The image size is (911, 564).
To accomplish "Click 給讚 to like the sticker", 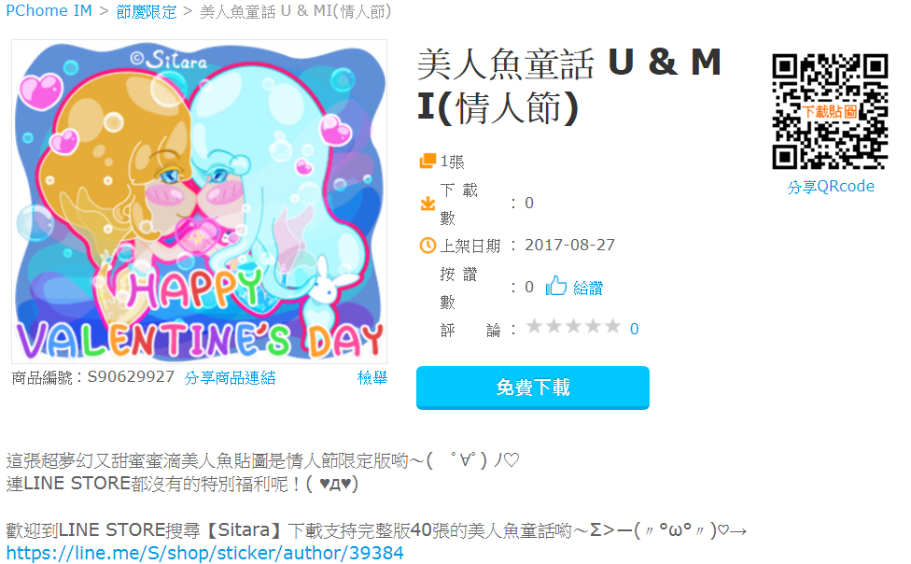I will click(x=588, y=288).
